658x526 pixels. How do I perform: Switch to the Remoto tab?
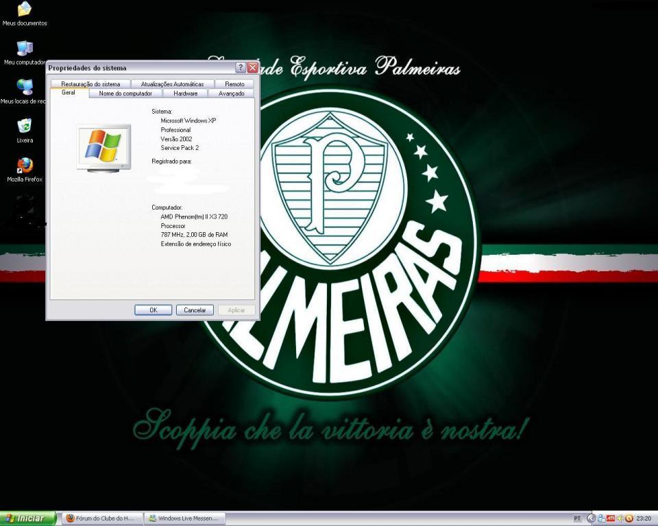tap(234, 84)
